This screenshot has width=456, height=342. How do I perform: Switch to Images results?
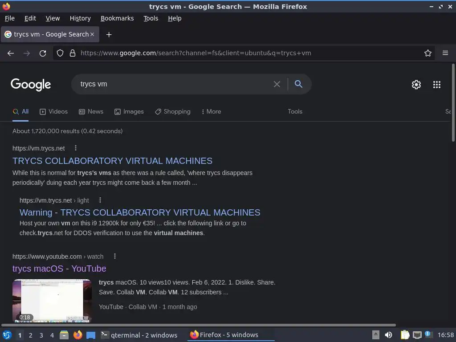coord(129,112)
